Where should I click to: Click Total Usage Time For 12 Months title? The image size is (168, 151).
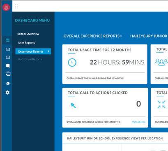(x=99, y=50)
